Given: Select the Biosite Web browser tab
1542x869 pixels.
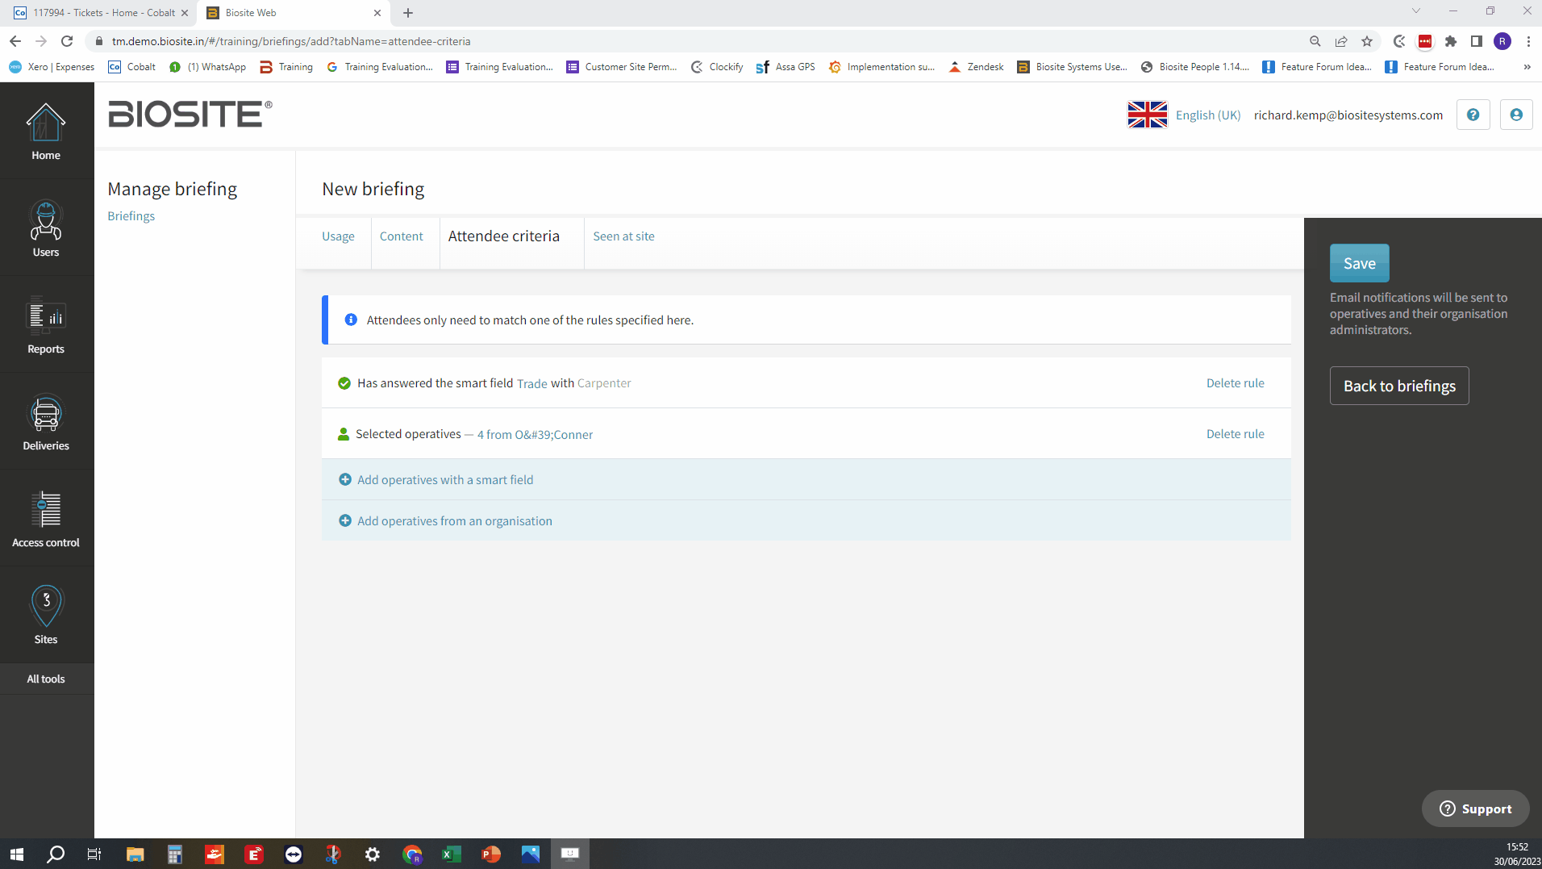Looking at the screenshot, I should pos(290,13).
